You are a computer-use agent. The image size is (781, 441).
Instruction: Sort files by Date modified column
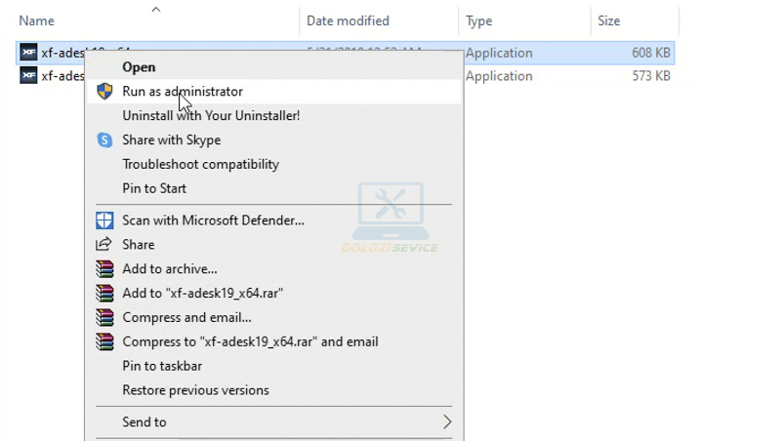[x=348, y=20]
